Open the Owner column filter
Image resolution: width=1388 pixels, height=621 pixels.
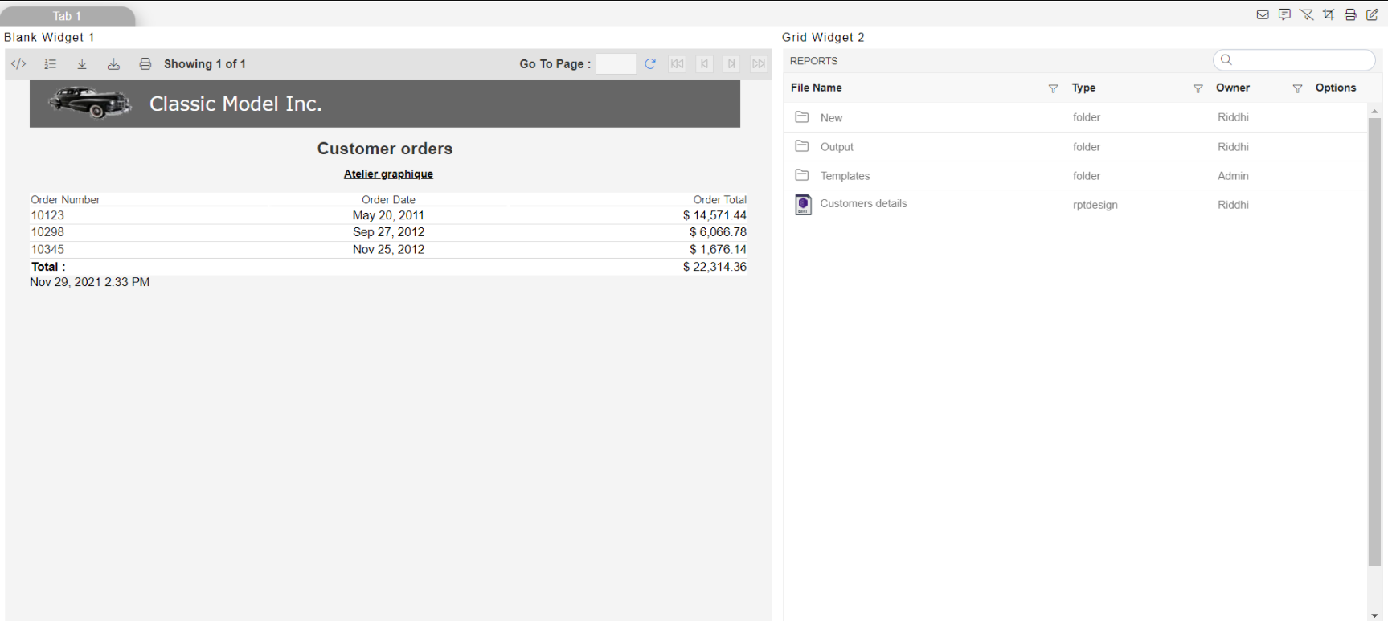tap(1297, 88)
